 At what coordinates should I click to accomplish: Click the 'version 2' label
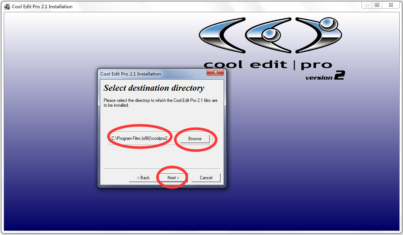point(325,76)
